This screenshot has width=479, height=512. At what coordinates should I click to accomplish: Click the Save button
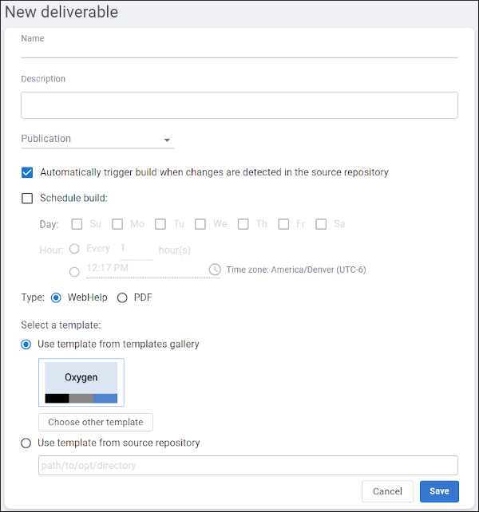click(439, 491)
